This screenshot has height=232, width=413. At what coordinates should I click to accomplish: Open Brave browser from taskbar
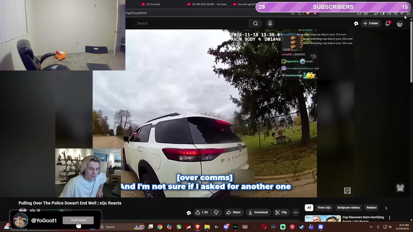(x=197, y=227)
